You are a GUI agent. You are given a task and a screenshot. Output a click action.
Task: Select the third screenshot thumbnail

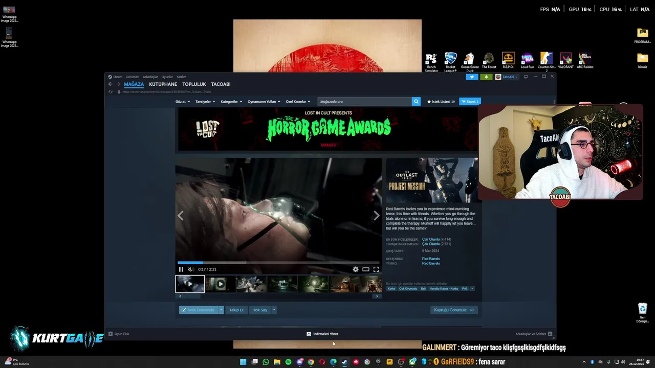251,284
